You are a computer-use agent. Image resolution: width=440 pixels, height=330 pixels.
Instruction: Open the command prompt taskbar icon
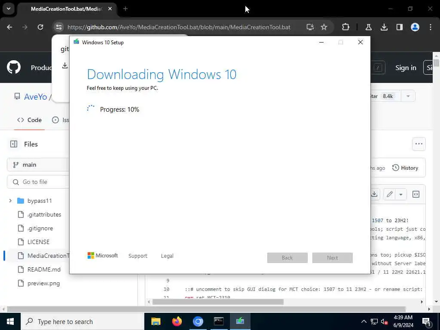tap(219, 321)
